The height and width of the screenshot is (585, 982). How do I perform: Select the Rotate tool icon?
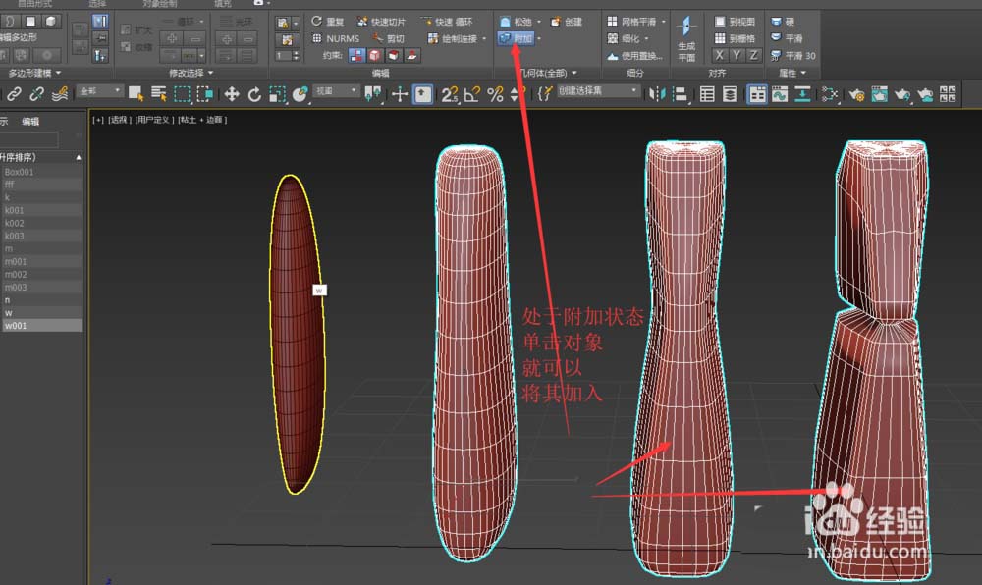pyautogui.click(x=254, y=94)
